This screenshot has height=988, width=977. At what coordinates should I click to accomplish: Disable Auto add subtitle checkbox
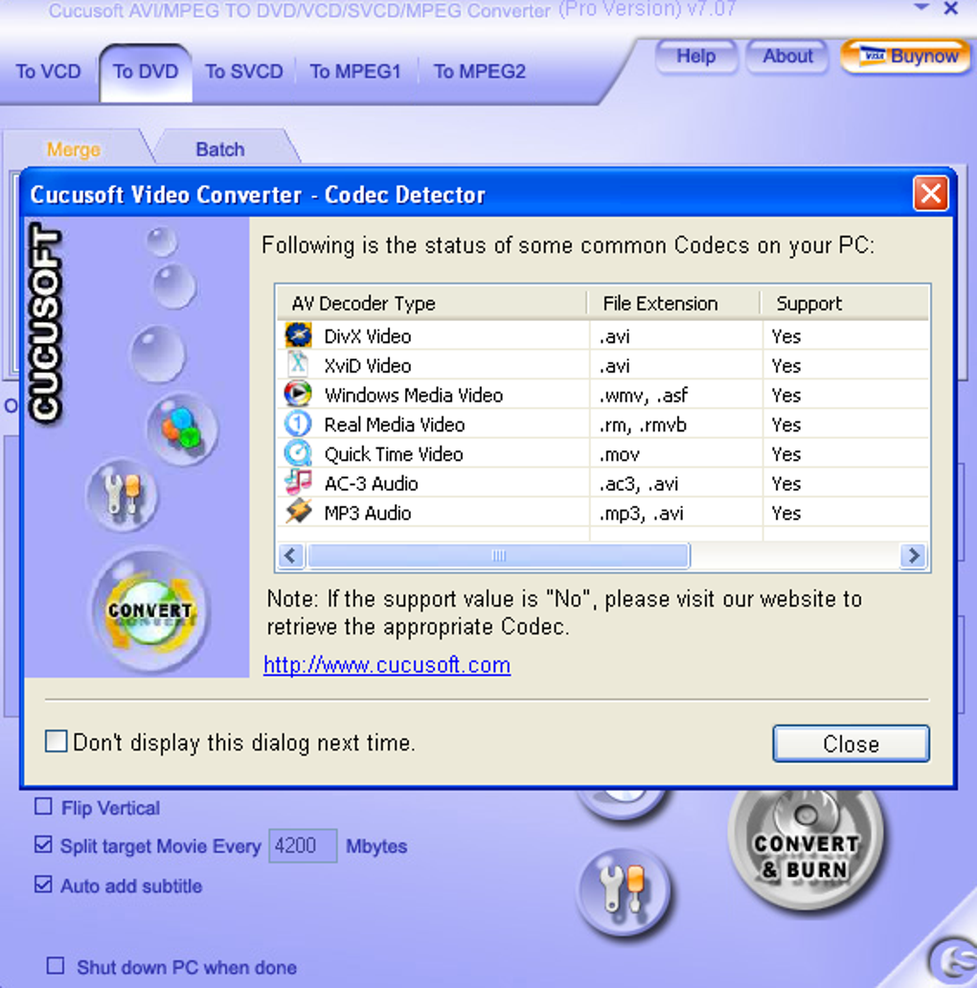[43, 885]
